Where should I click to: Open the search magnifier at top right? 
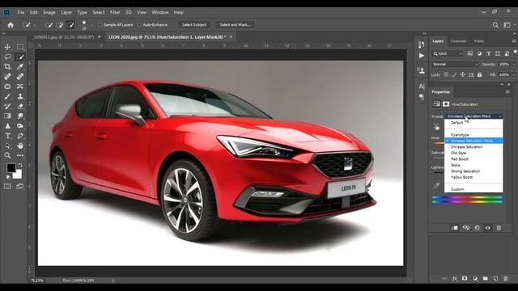pyautogui.click(x=495, y=25)
